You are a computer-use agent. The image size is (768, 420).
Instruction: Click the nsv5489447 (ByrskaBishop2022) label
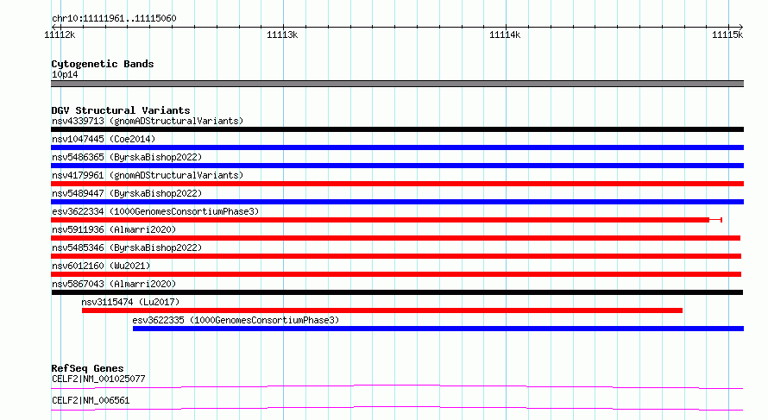pyautogui.click(x=127, y=193)
